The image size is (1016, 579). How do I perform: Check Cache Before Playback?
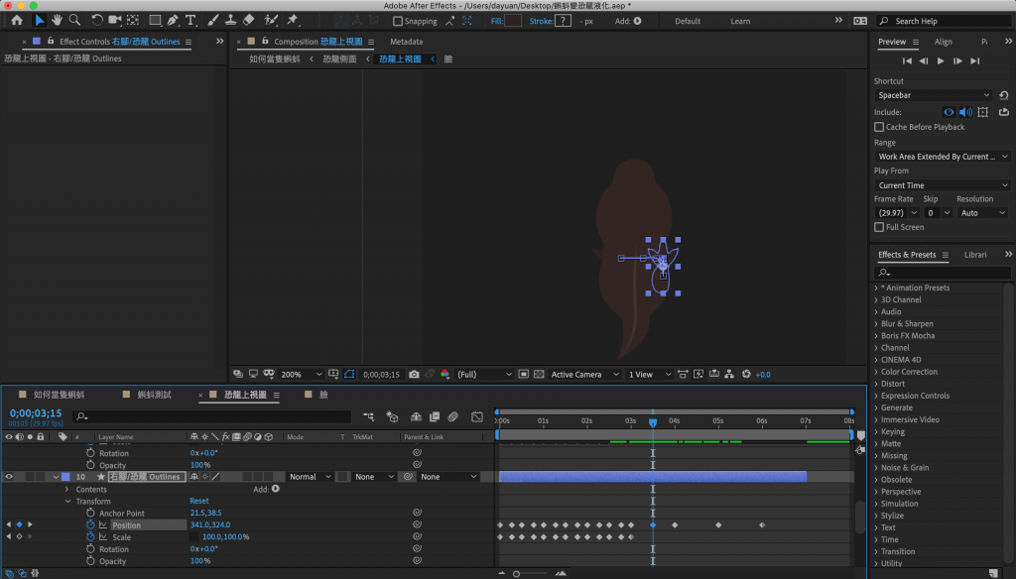click(879, 127)
